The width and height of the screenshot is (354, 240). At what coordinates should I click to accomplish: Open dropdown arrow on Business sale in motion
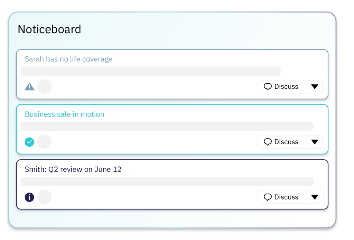pyautogui.click(x=315, y=142)
